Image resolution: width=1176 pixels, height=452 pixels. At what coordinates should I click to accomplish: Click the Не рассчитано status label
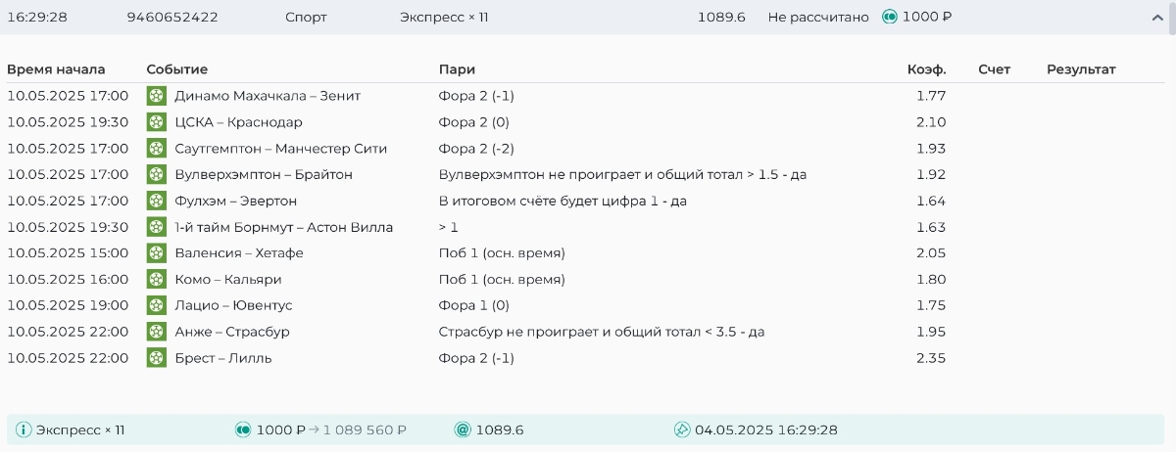[818, 18]
